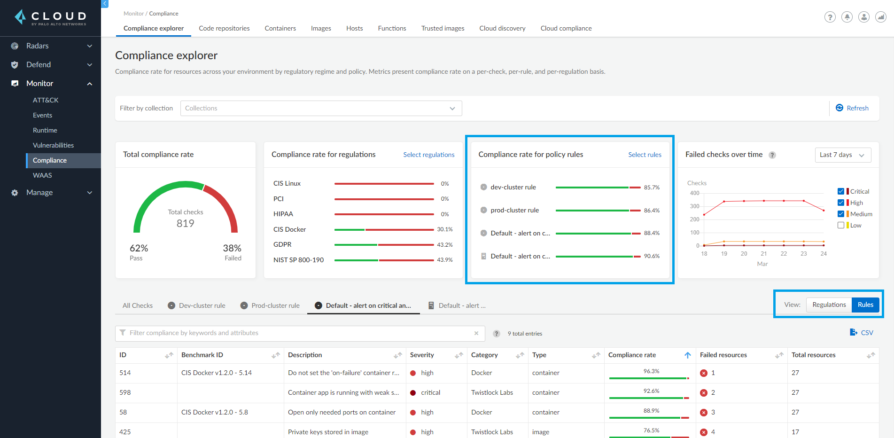Click the 96.3% compliance rate bar in row 514
This screenshot has width=894, height=438.
(649, 378)
